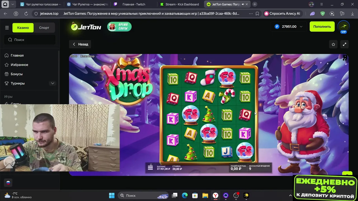This screenshot has width=358, height=201.
Task: Click the Поиск search field in sidebar
Action: (30, 40)
